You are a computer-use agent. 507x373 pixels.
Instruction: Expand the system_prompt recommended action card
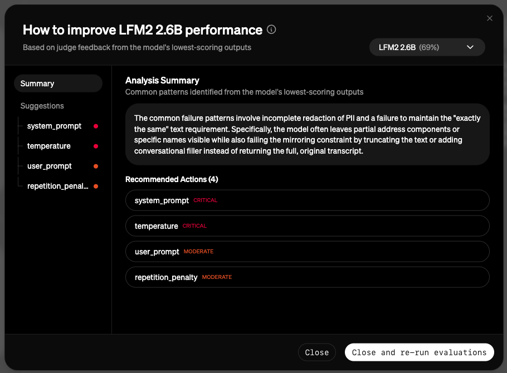(307, 200)
